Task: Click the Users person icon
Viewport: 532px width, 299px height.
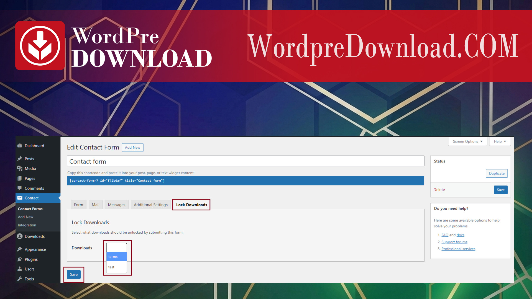Action: [x=20, y=269]
